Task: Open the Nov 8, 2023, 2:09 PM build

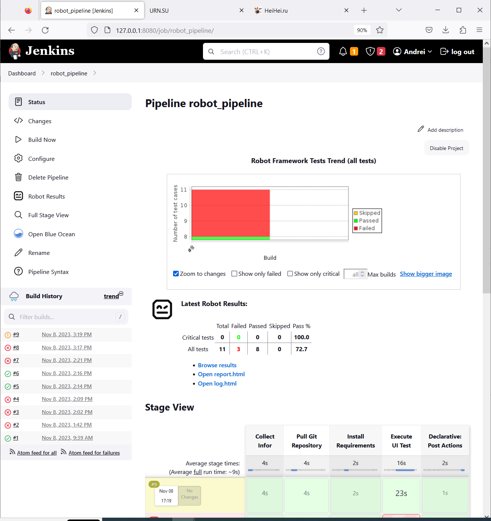Action: 67,399
